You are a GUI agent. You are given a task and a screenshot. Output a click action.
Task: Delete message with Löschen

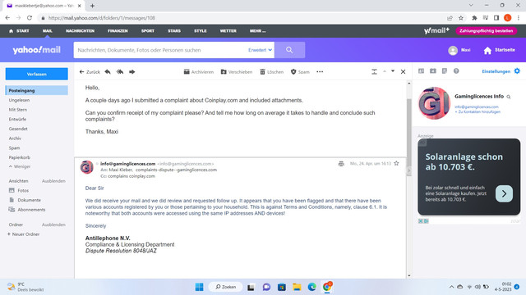point(272,71)
